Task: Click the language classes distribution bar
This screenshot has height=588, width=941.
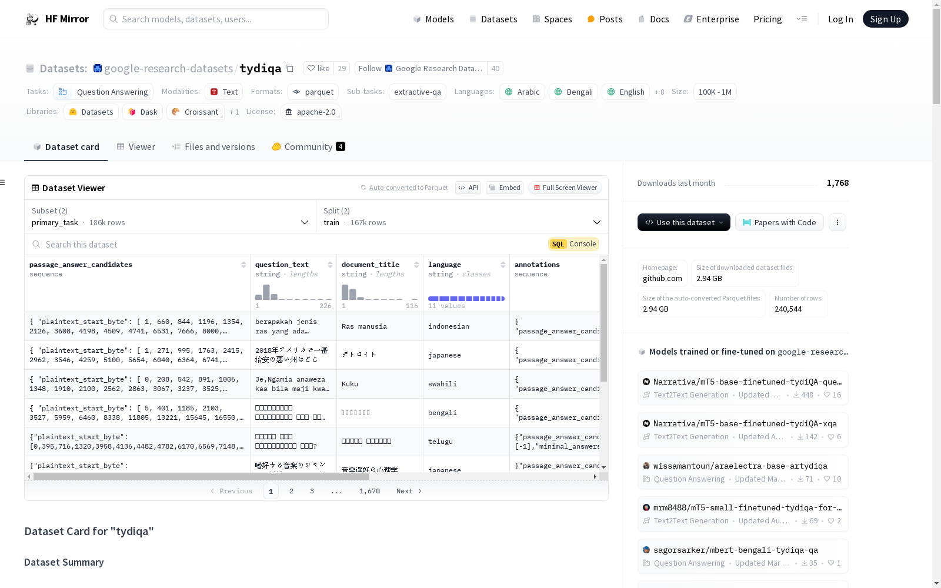Action: tap(466, 299)
